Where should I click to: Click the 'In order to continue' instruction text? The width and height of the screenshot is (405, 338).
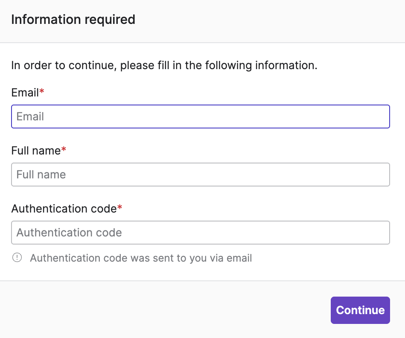click(x=164, y=66)
